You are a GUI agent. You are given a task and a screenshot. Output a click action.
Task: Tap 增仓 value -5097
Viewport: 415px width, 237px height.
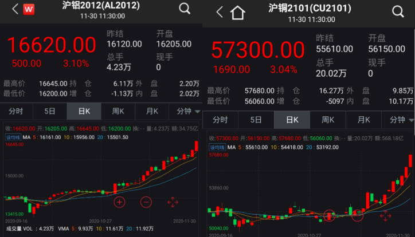335,101
